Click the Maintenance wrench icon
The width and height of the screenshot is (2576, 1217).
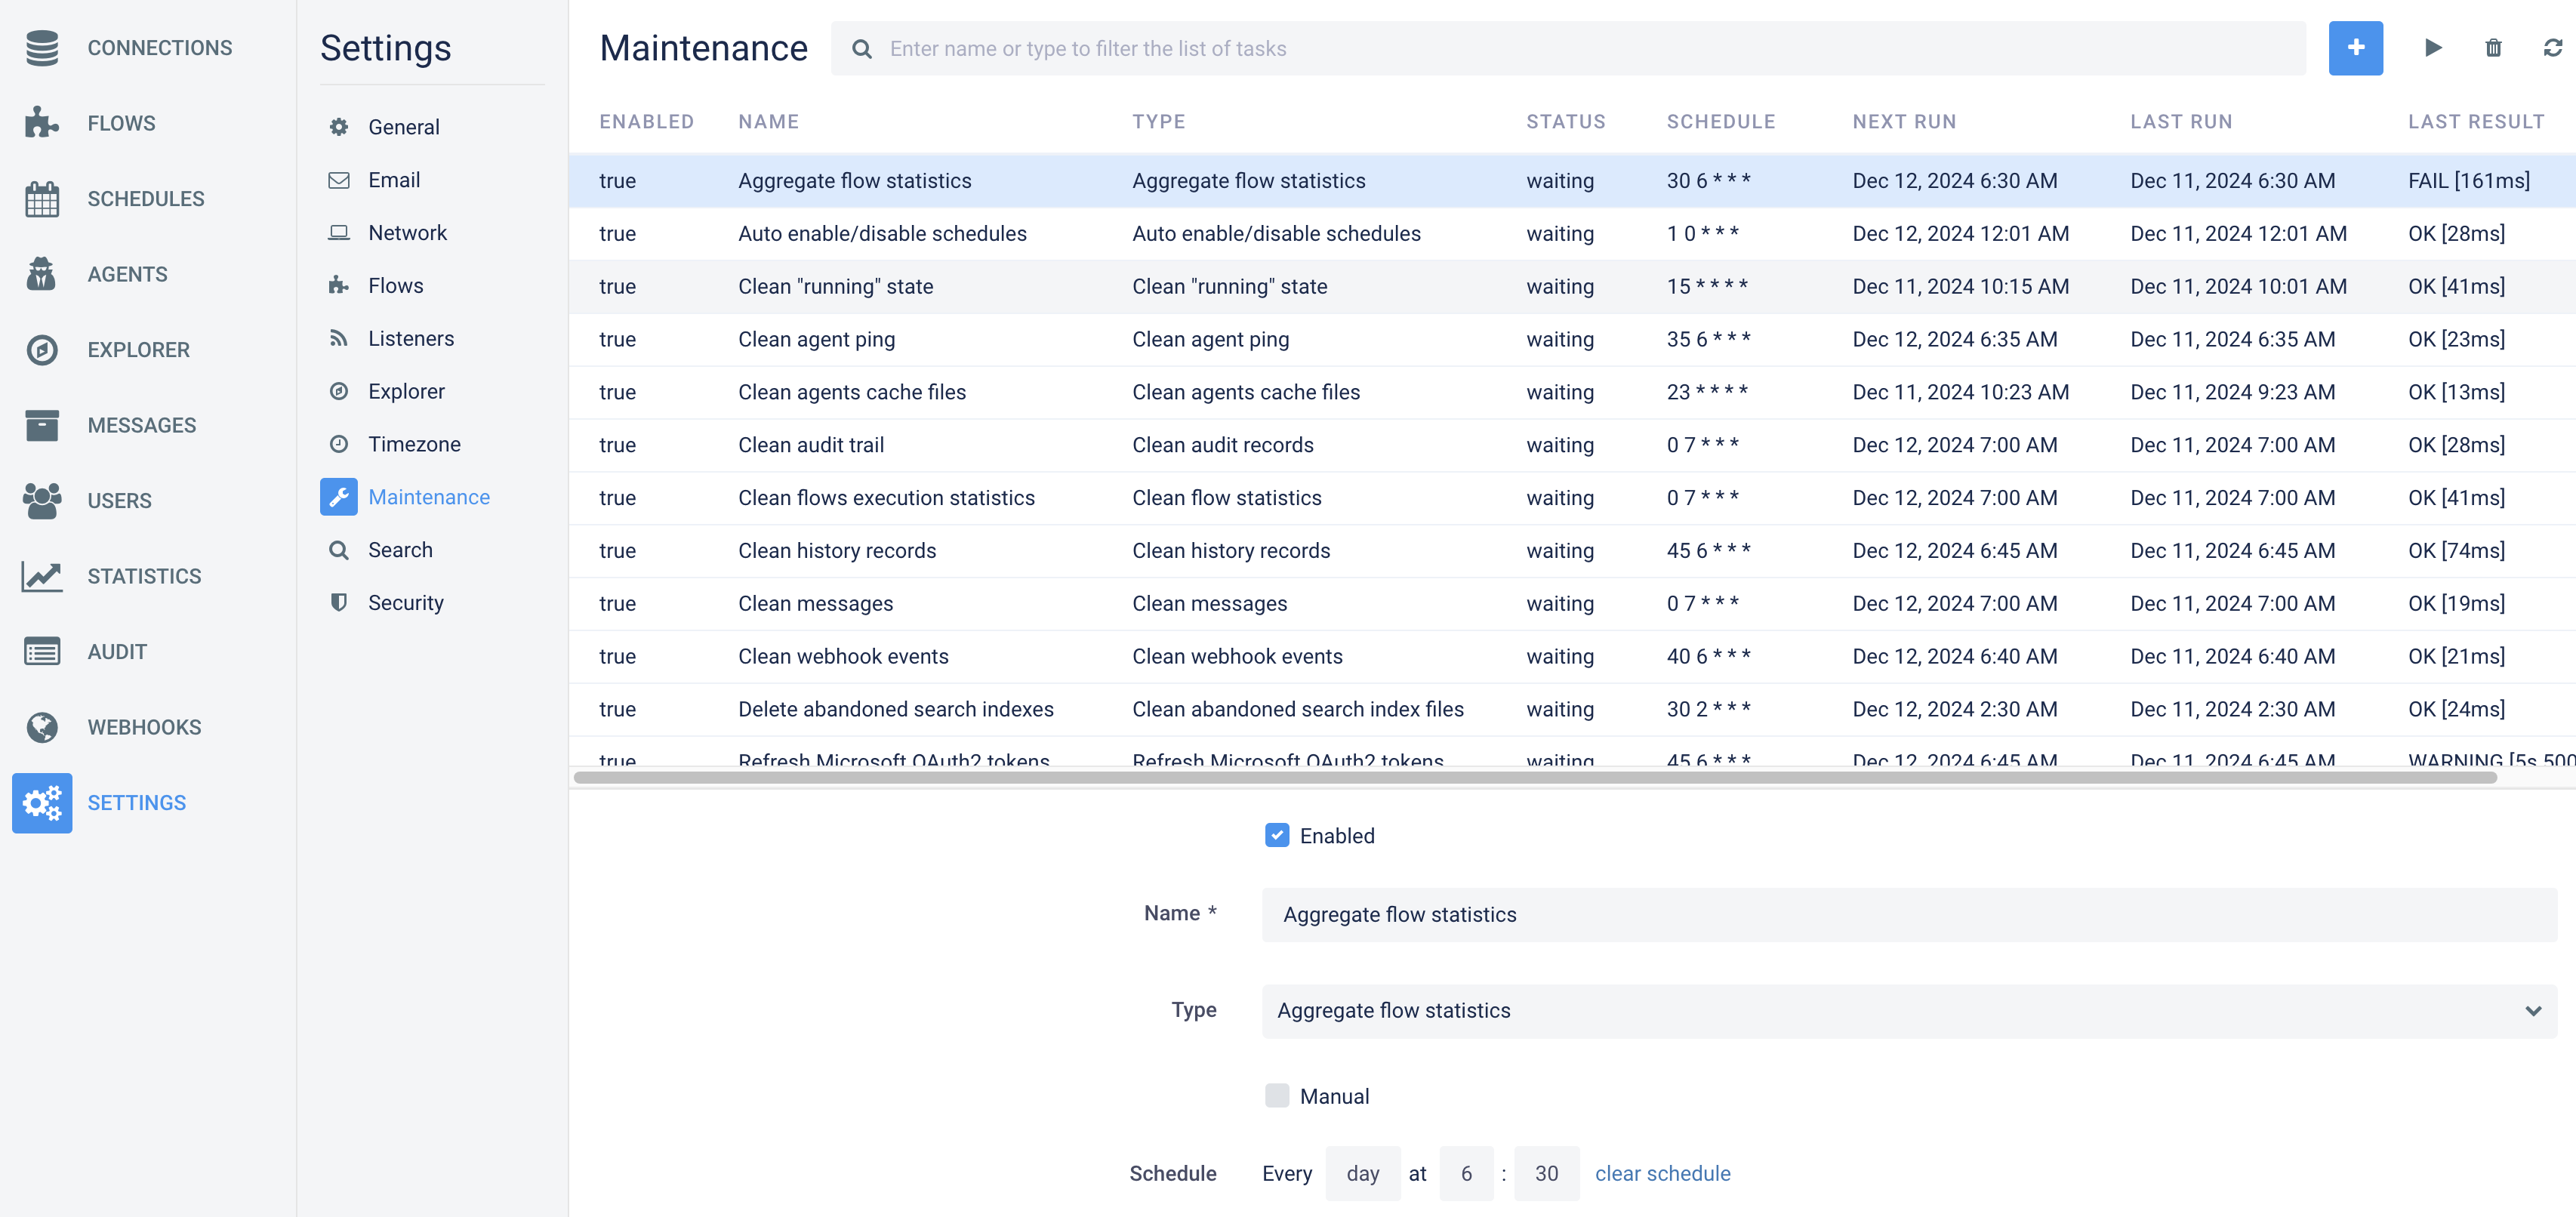(339, 497)
